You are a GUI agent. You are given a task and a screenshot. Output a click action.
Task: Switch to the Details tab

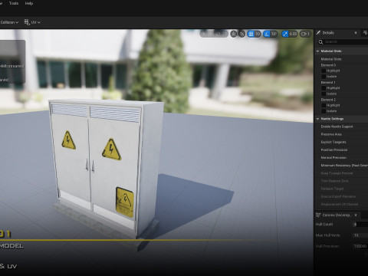point(328,33)
